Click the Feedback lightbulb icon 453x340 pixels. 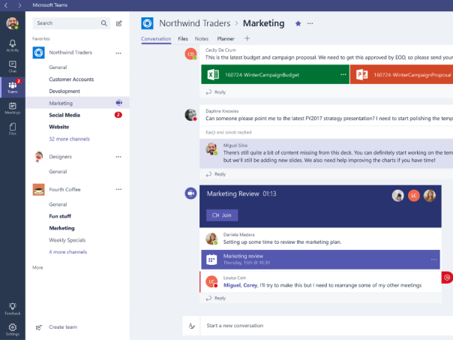pyautogui.click(x=12, y=307)
